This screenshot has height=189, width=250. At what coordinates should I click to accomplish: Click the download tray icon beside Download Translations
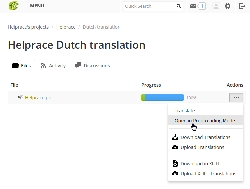tap(175, 137)
